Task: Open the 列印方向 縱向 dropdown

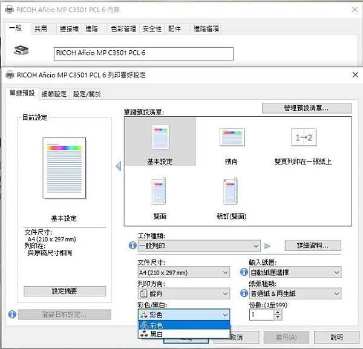Action: [184, 294]
